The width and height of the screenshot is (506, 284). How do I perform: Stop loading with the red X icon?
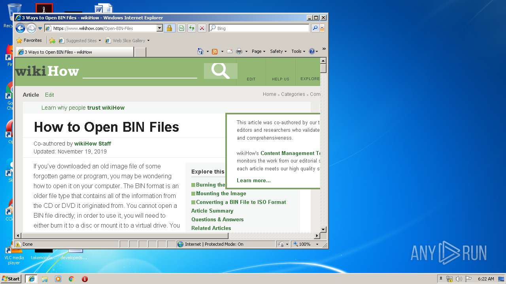[202, 28]
